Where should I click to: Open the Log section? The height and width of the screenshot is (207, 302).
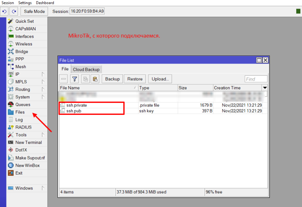point(27,119)
